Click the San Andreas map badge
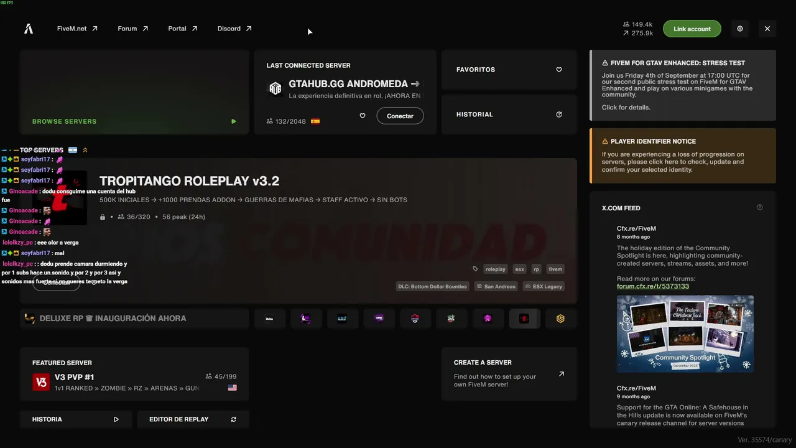Screen dimensions: 796x448 [x=496, y=287]
